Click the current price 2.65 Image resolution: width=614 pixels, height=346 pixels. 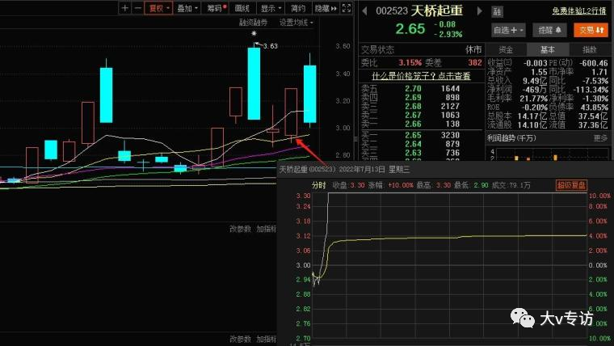coord(410,28)
